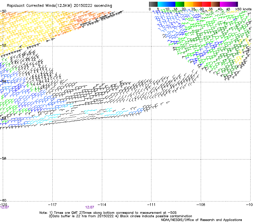
Task: Click the purple 45-50 knots color band
Action: click(x=233, y=4)
